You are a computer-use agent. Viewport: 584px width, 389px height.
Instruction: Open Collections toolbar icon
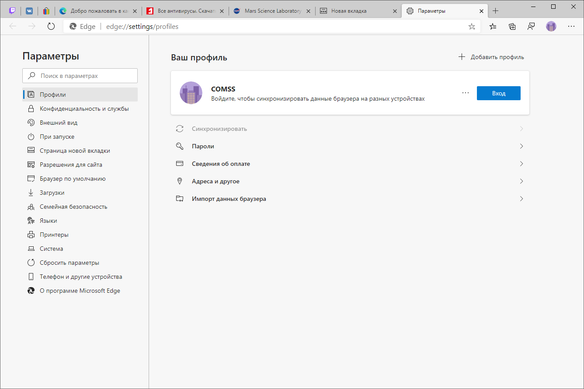pos(512,26)
